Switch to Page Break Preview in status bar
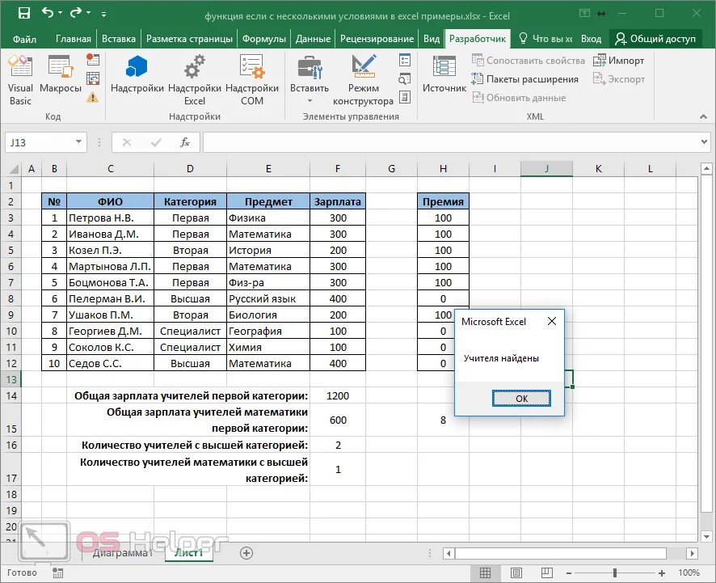This screenshot has height=583, width=716. pyautogui.click(x=546, y=572)
